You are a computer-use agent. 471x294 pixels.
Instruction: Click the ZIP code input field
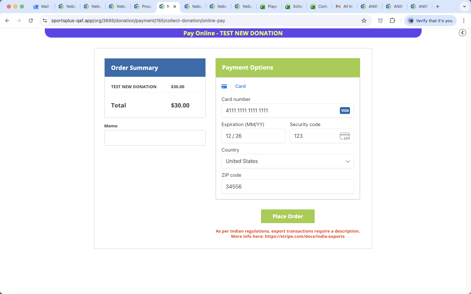pyautogui.click(x=288, y=187)
